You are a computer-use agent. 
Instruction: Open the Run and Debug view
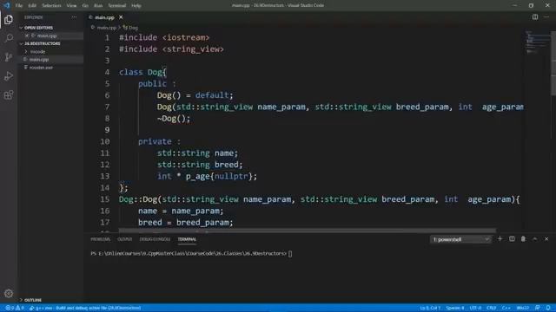click(x=9, y=76)
